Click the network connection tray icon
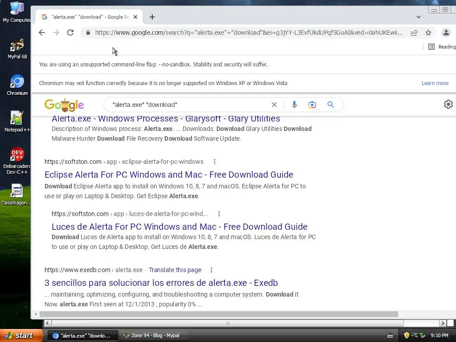Viewport: 456px width, 342px height. [415, 335]
